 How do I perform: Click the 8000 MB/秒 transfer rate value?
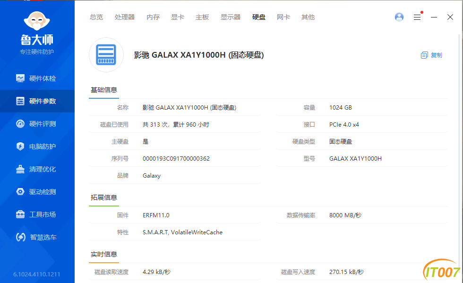tap(345, 215)
